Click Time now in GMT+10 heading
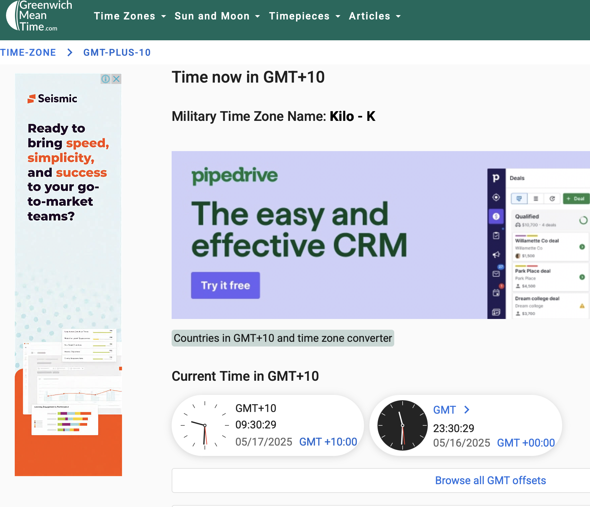Image resolution: width=590 pixels, height=507 pixels. tap(248, 77)
